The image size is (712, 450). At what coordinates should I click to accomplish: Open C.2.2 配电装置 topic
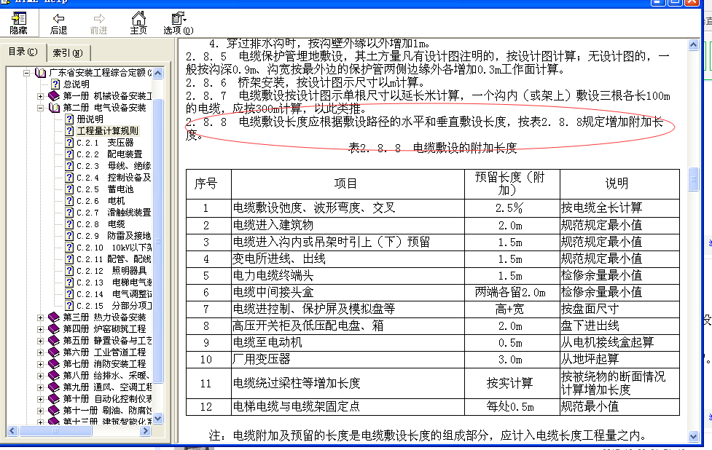(109, 154)
